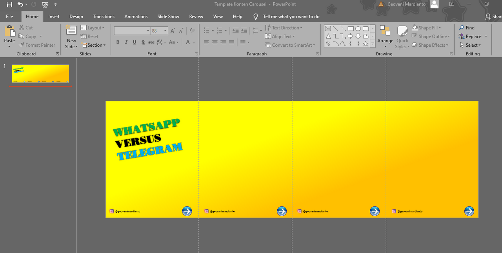Image resolution: width=502 pixels, height=253 pixels.
Task: Toggle Italic formatting
Action: 126,42
